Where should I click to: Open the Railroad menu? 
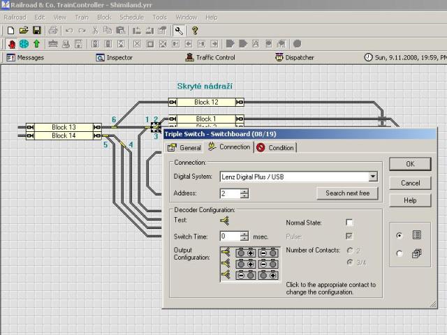[x=15, y=17]
